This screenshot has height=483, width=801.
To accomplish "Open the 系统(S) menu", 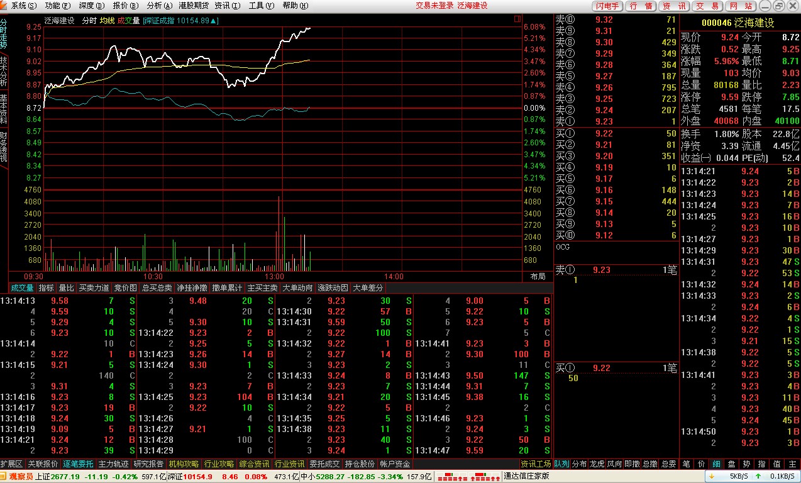I will (x=23, y=6).
